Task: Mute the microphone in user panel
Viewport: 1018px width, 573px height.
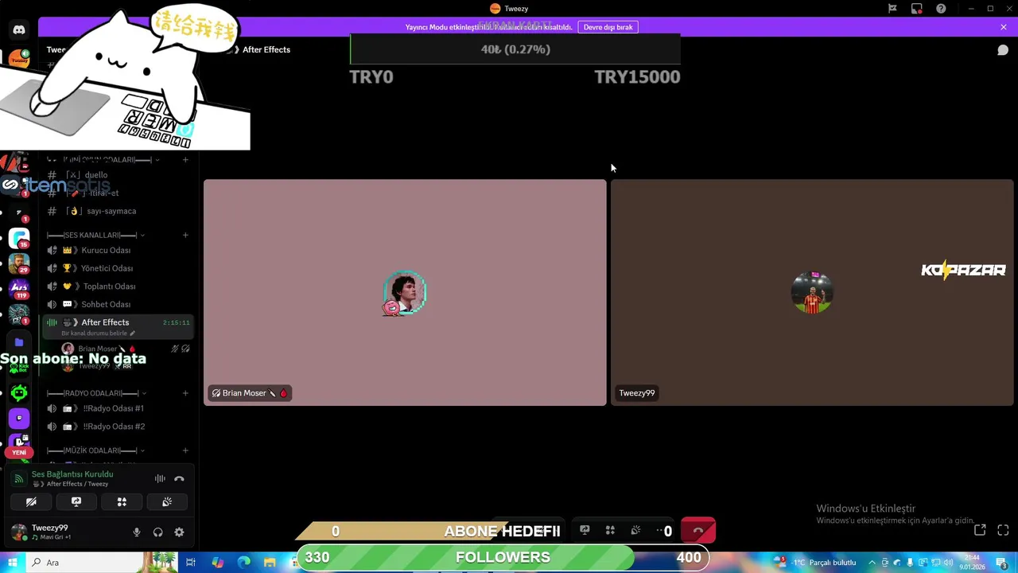Action: [x=137, y=532]
